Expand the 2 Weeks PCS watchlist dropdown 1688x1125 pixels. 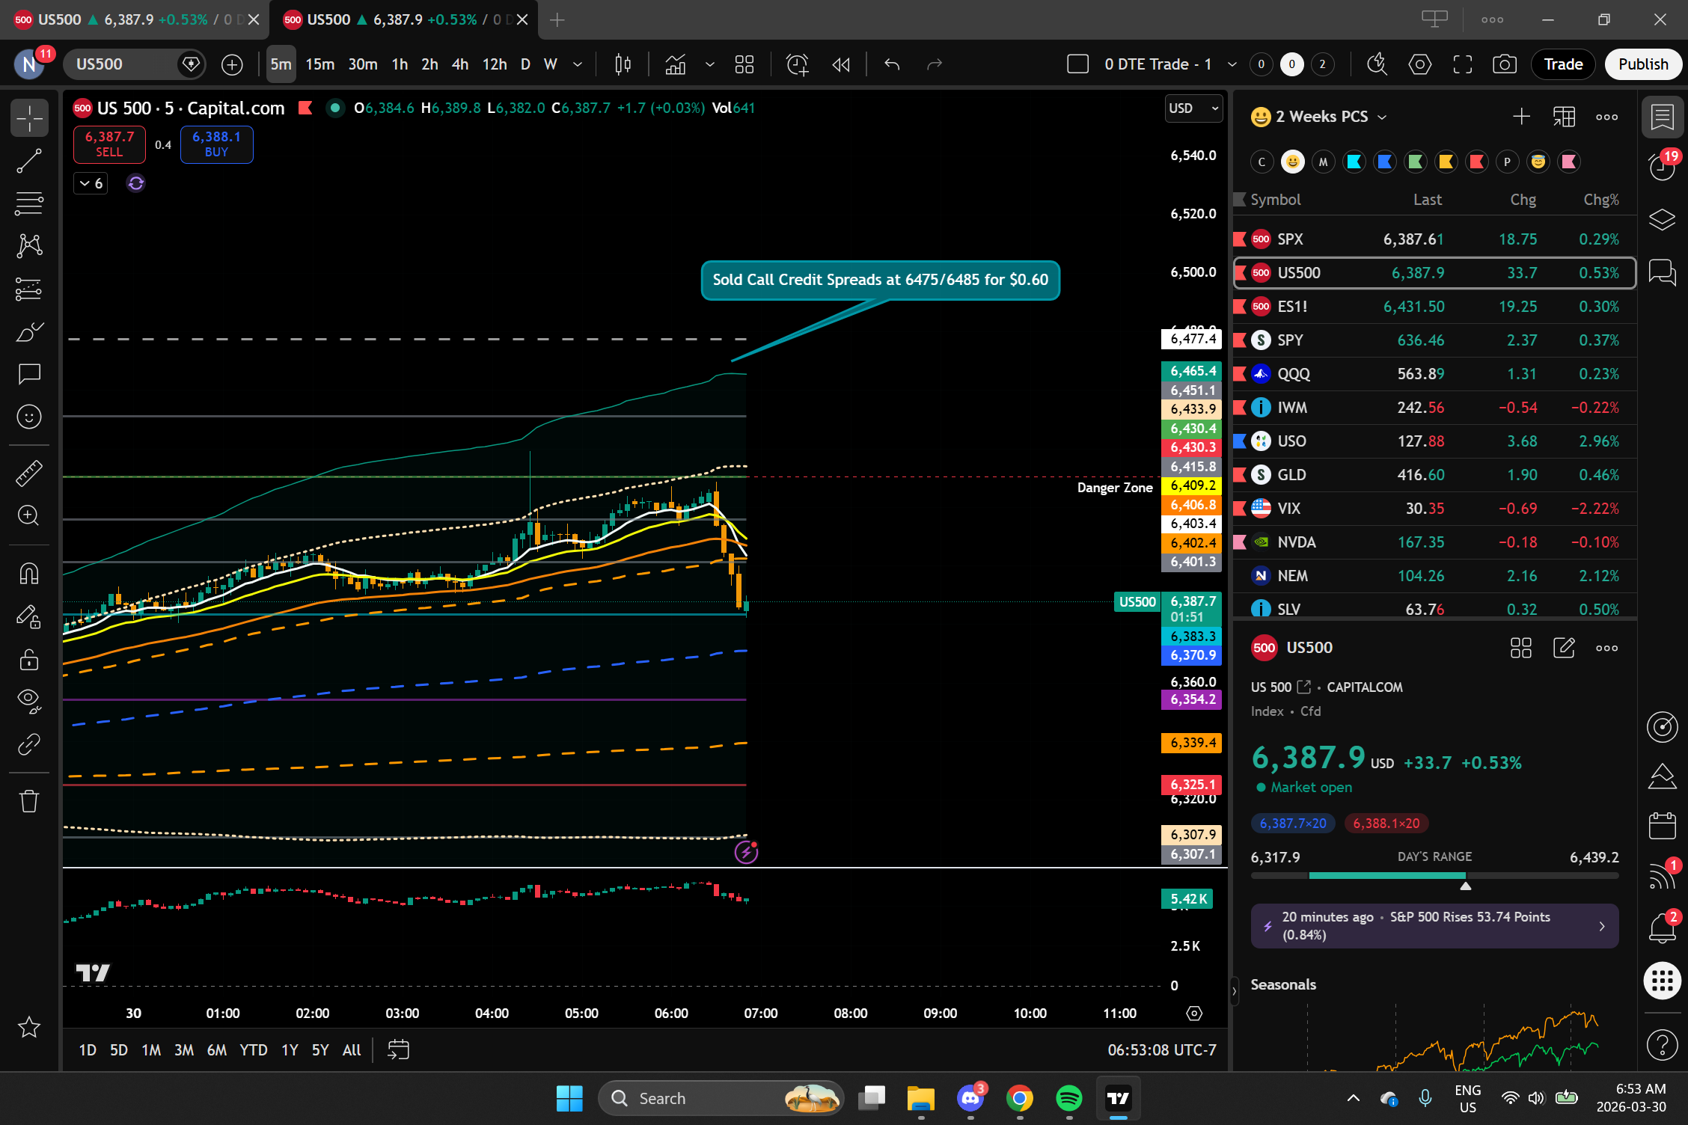click(1382, 117)
